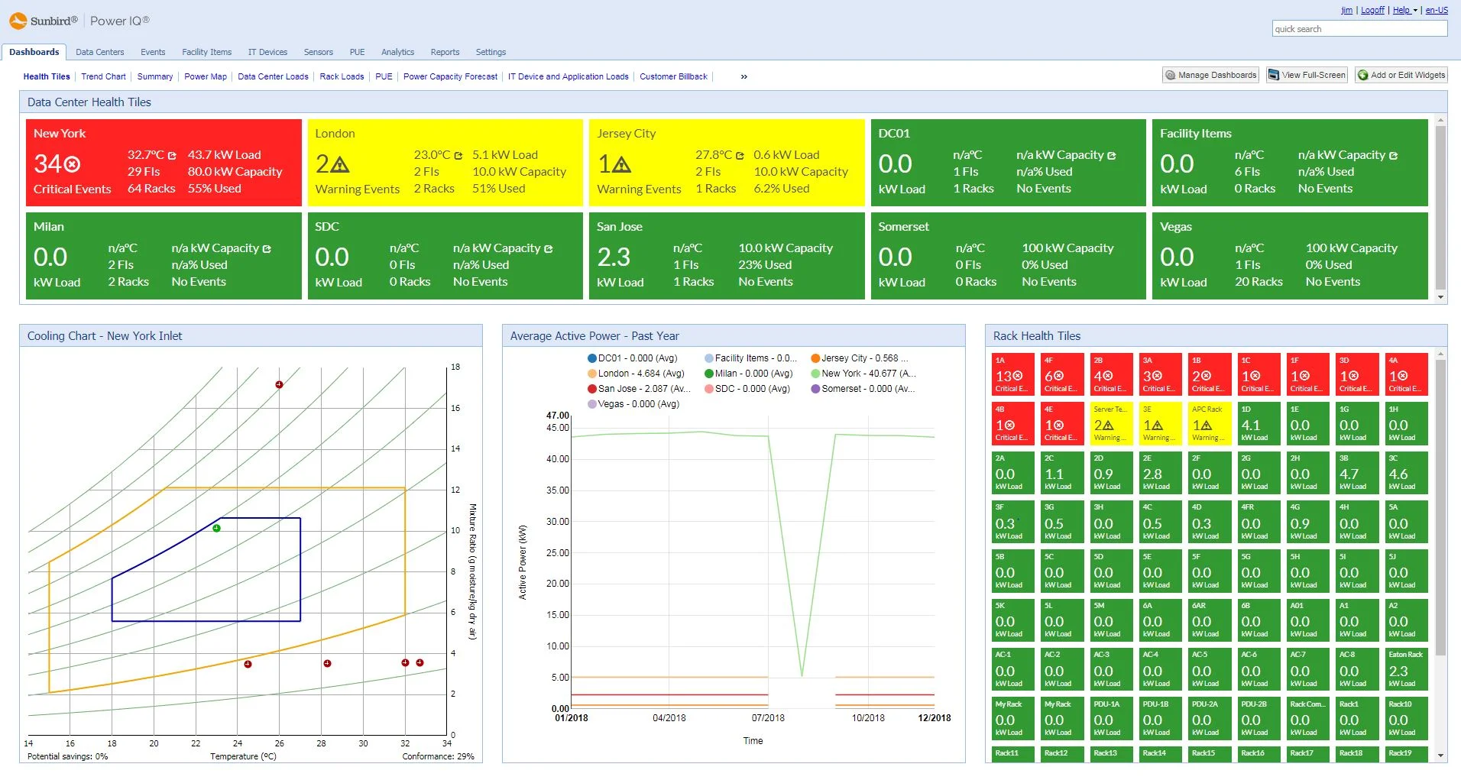Viewport: 1461px width, 780px height.
Task: Click the edit icon beside Milan kW Capacity
Action: coord(267,248)
